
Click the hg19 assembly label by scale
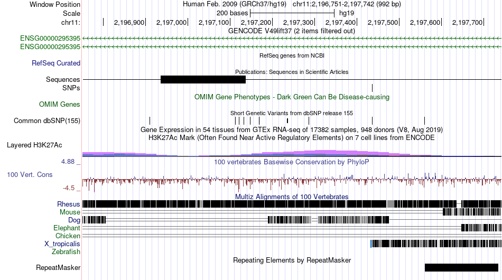[x=347, y=13]
